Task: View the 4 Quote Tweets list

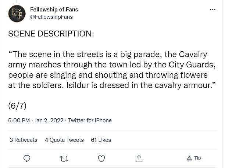Action: (64, 140)
